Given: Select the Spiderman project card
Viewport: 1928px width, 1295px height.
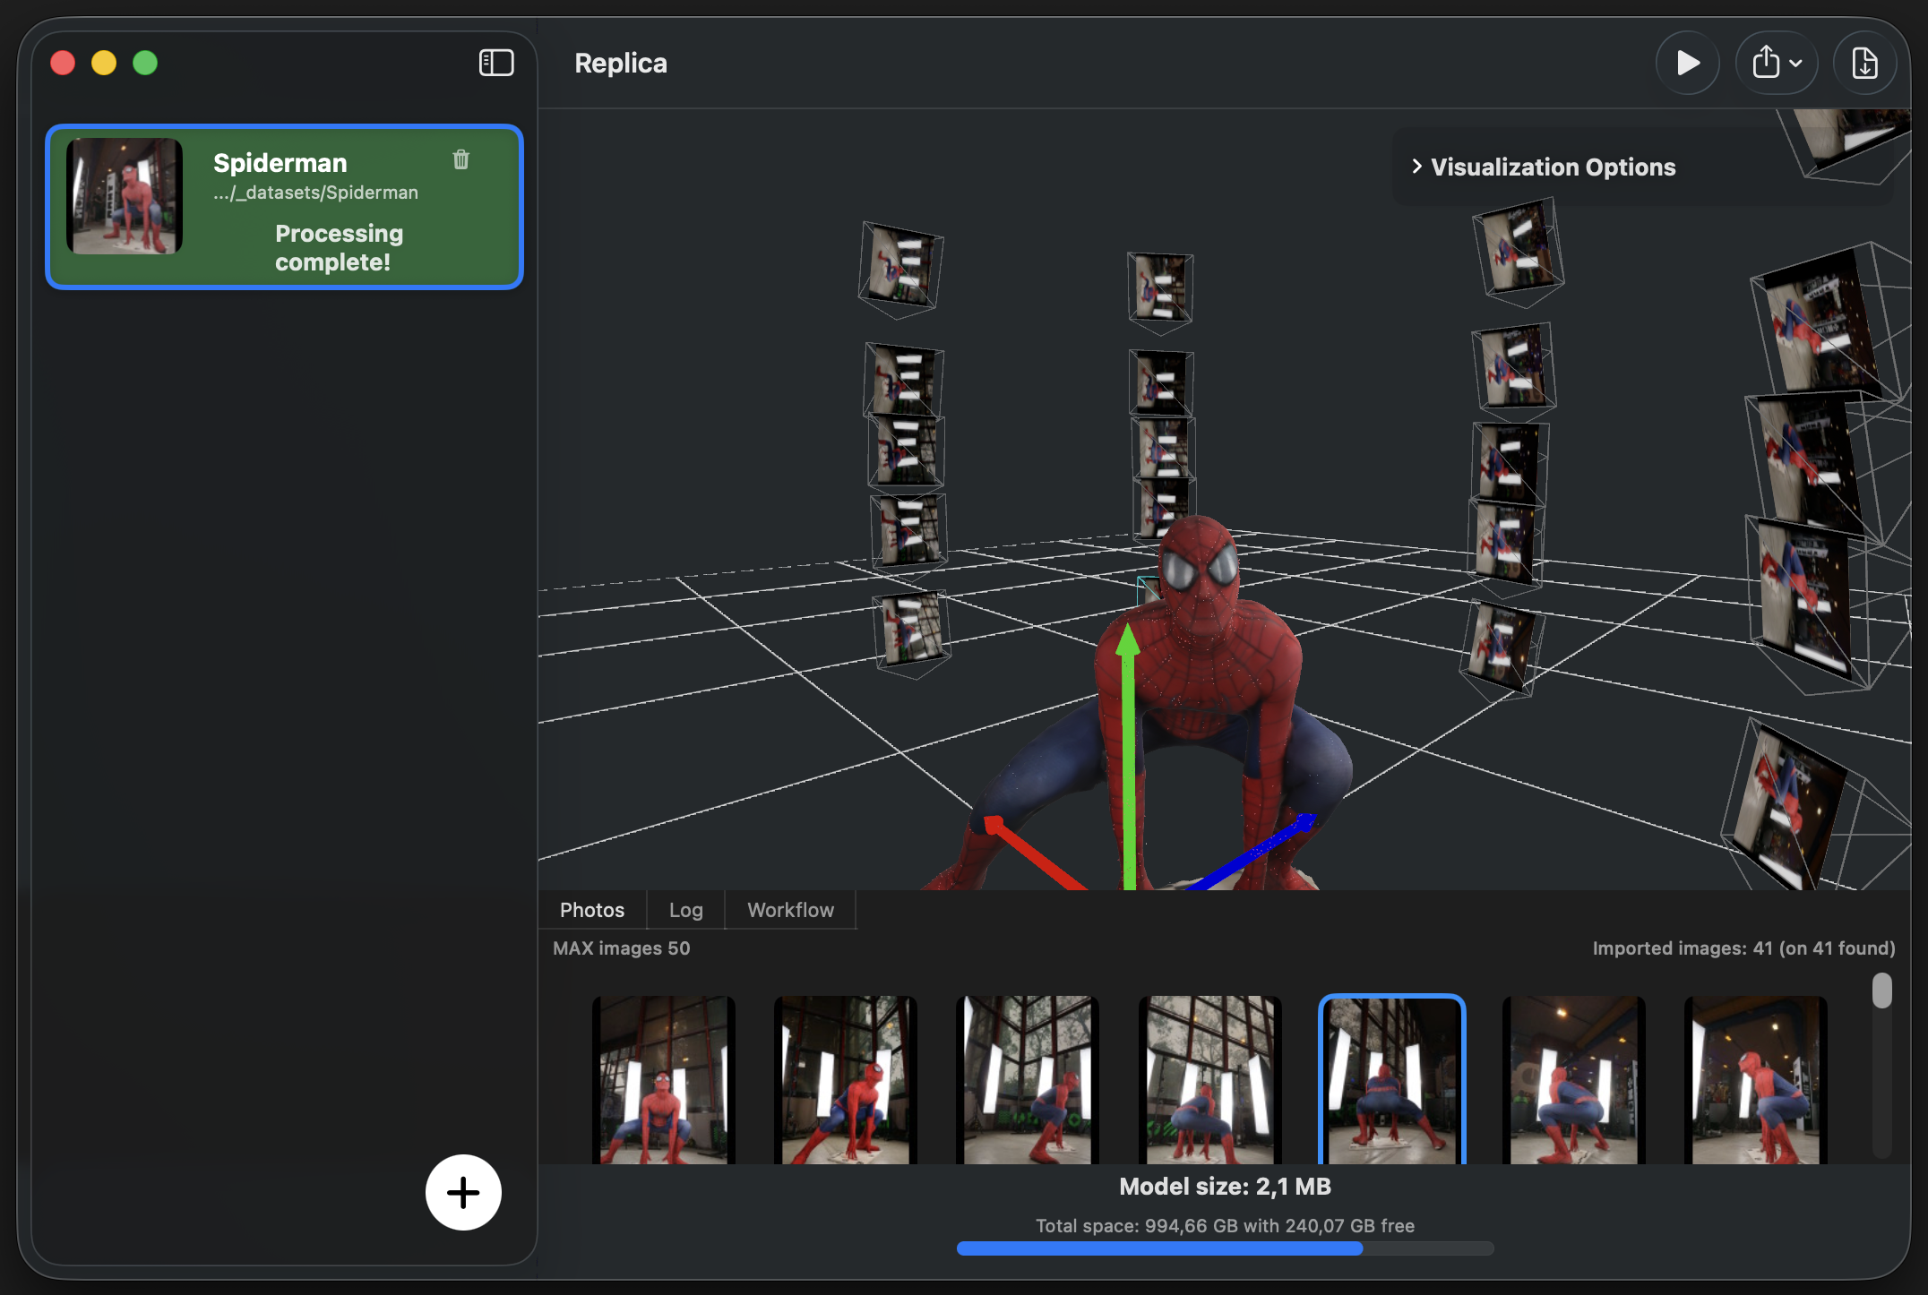Looking at the screenshot, I should [x=284, y=207].
